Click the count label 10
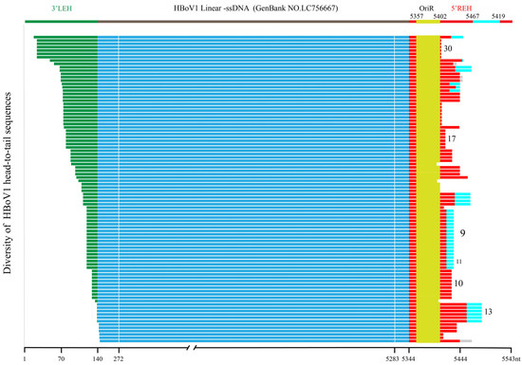Viewport: 522px width, 365px height. 458,283
